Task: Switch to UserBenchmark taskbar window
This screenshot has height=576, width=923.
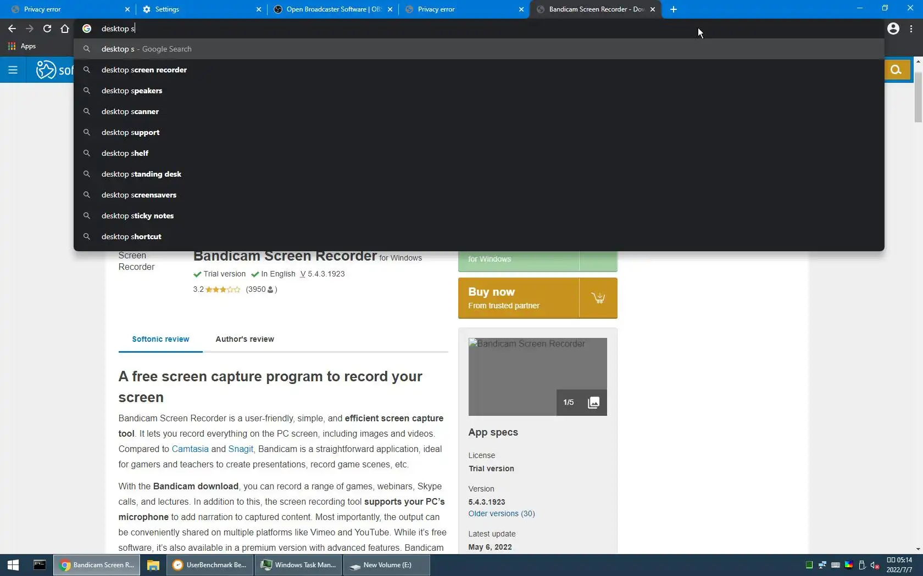Action: [x=210, y=565]
